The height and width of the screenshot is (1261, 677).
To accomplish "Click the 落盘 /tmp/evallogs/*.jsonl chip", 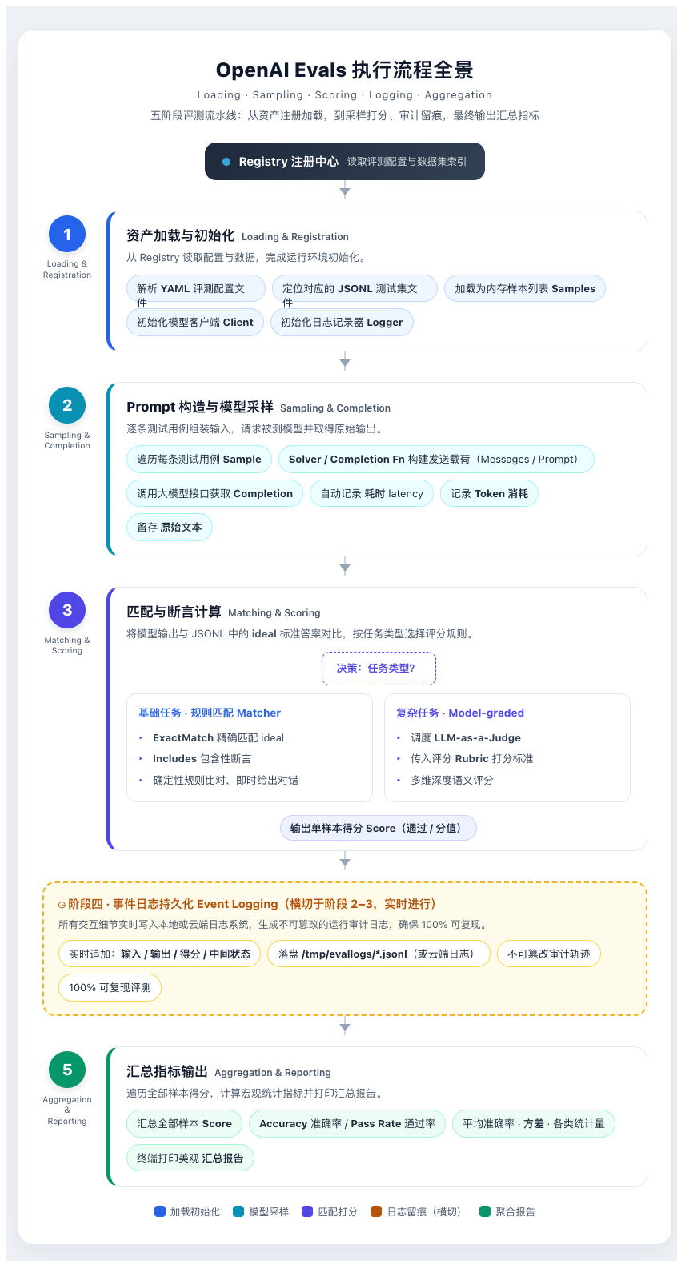I will (379, 954).
